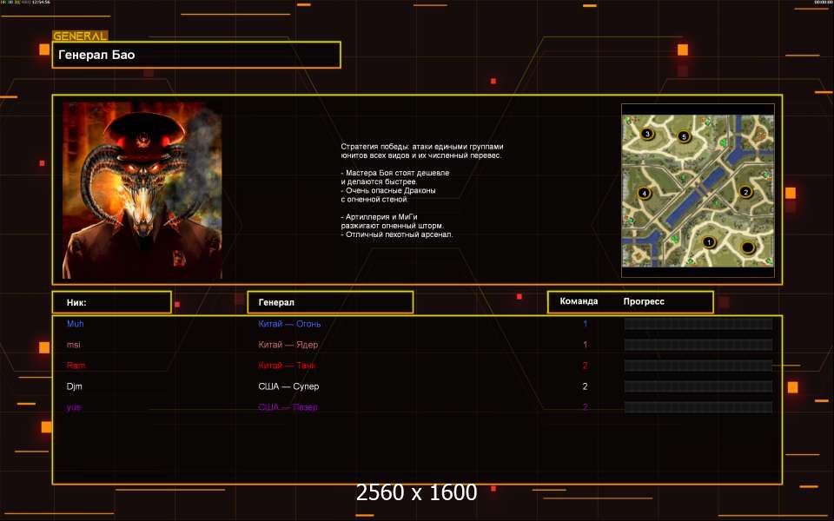Click the Китай — Ядер general entry
834x521 pixels.
tap(288, 345)
